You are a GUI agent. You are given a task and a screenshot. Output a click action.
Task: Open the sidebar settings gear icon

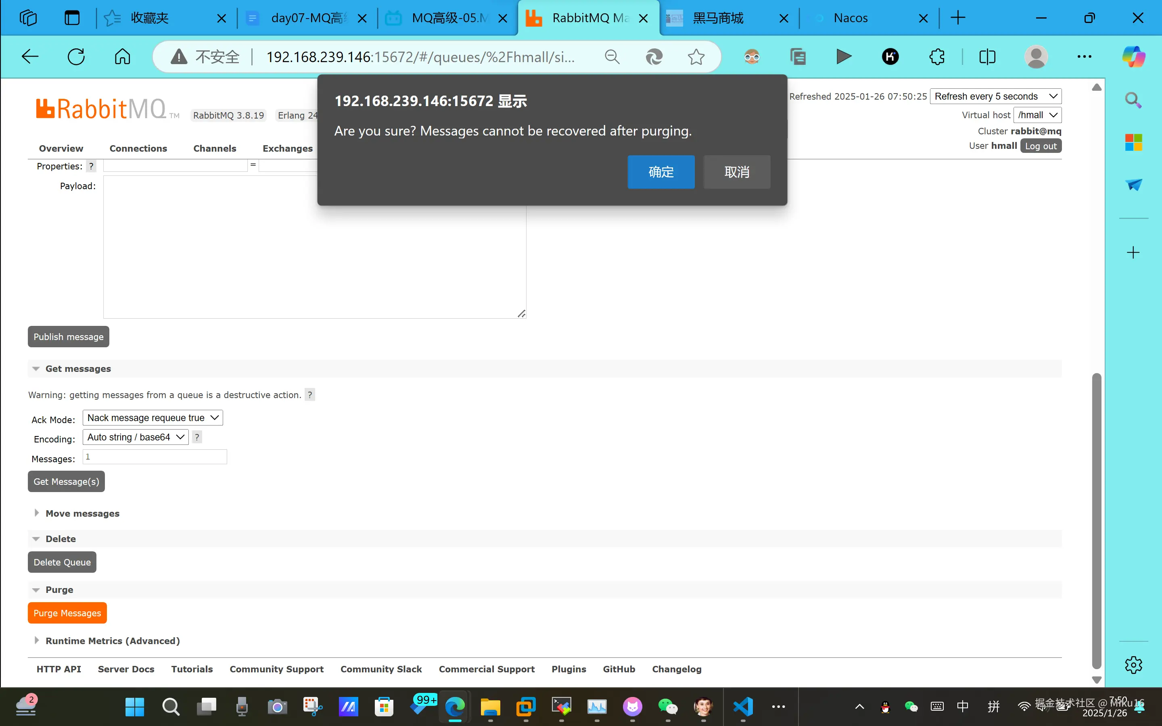click(x=1133, y=665)
